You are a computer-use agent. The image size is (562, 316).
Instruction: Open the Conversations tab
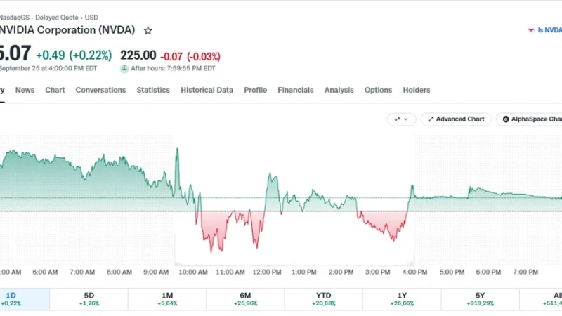tap(100, 91)
